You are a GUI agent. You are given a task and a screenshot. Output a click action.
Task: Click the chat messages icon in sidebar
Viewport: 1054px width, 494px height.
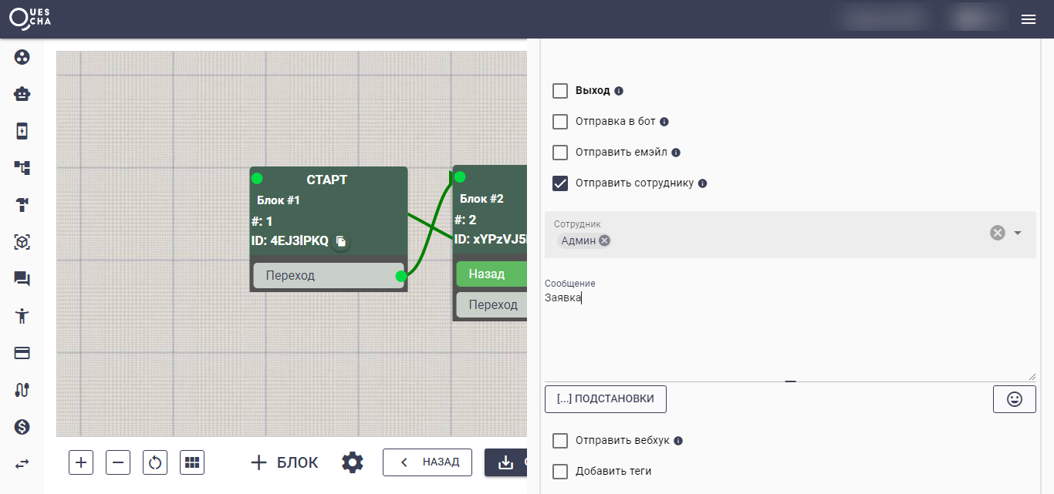[x=22, y=279]
